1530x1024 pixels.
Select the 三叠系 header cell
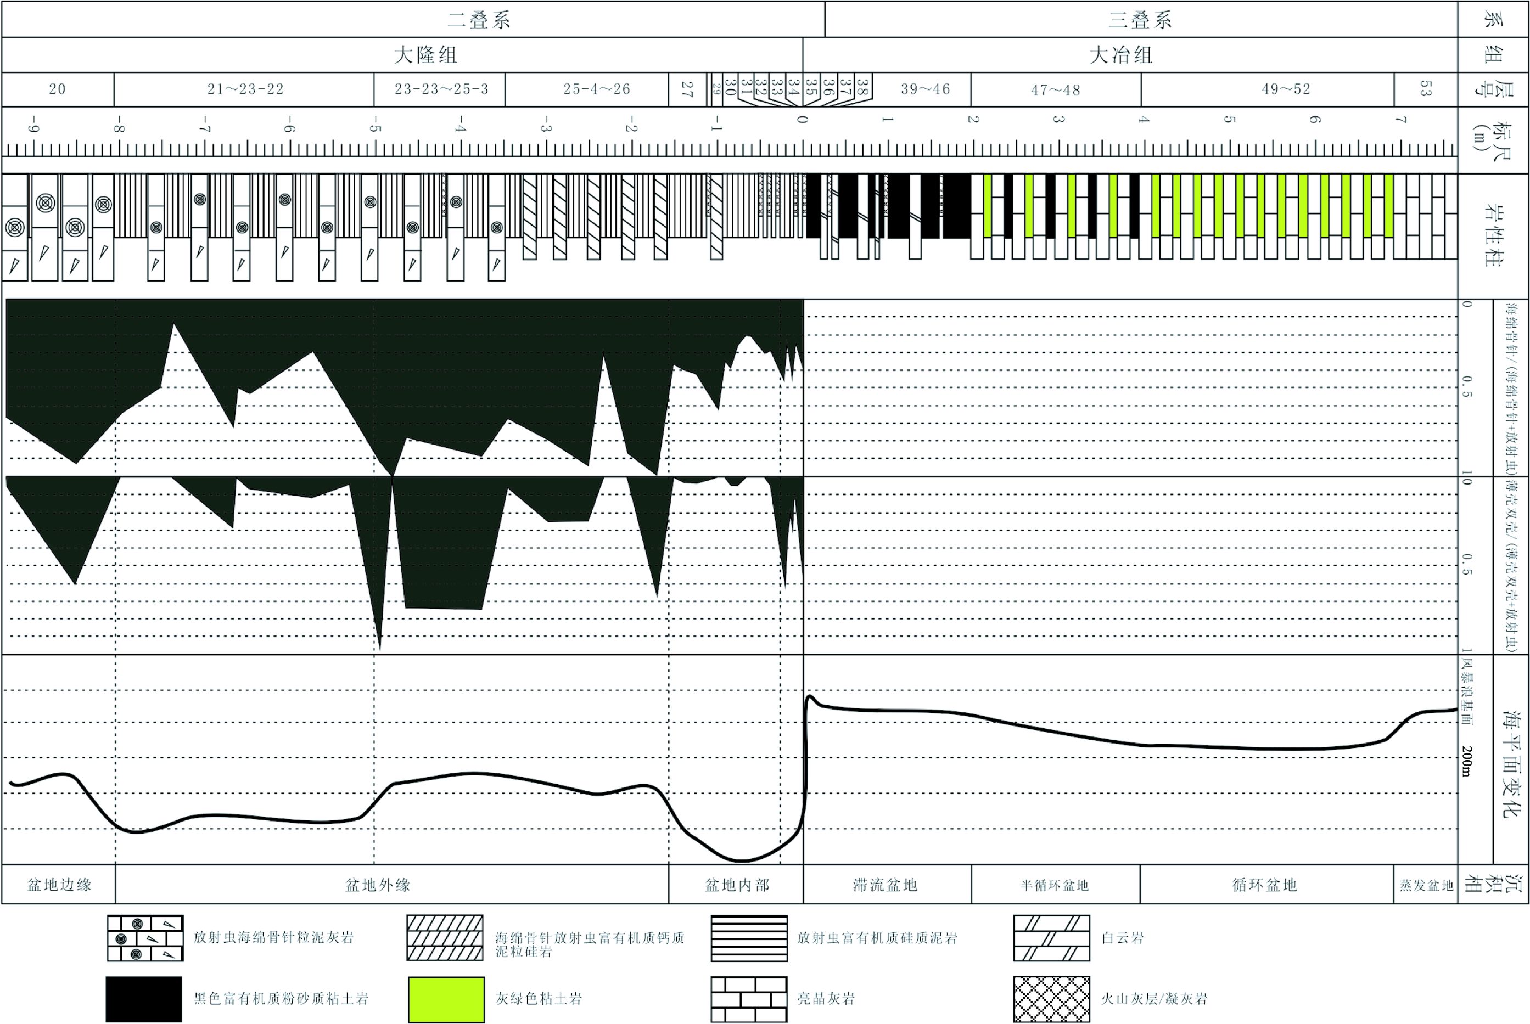point(1140,20)
